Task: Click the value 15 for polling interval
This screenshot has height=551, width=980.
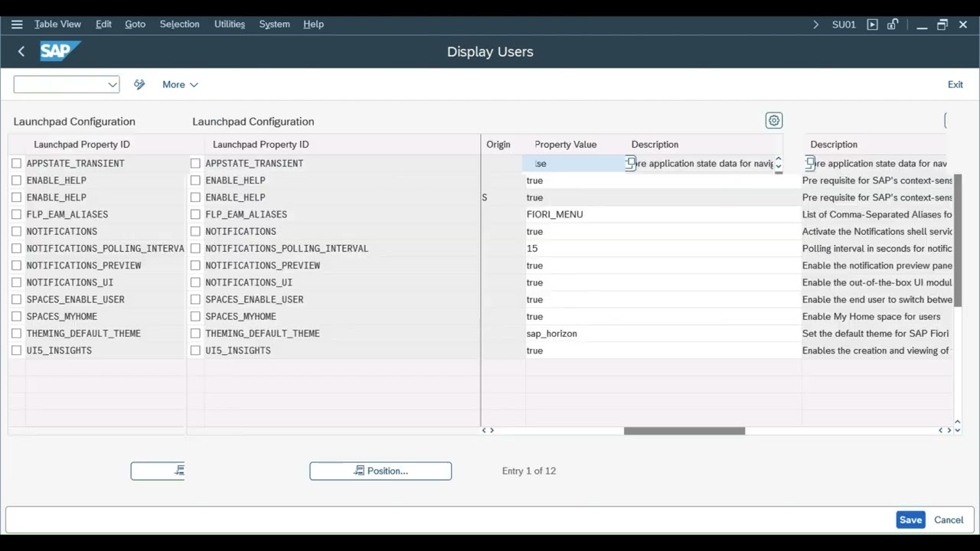Action: tap(532, 249)
